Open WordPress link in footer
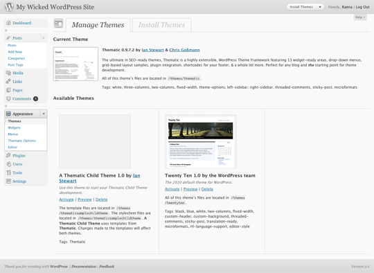 pyautogui.click(x=59, y=267)
